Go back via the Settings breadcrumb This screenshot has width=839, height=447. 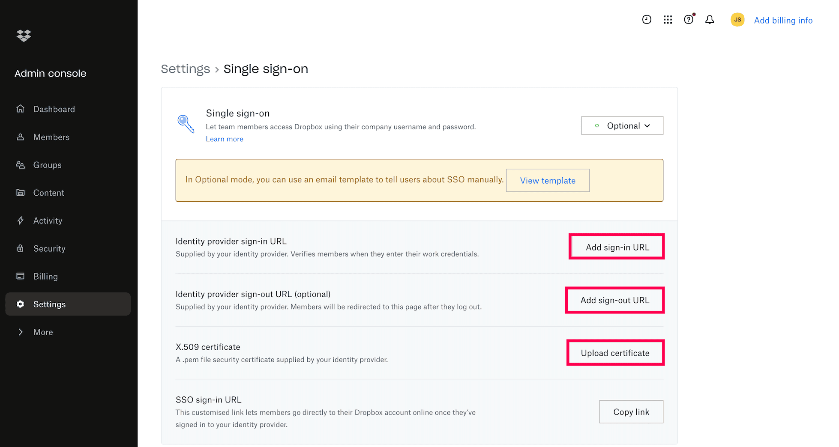pyautogui.click(x=186, y=69)
